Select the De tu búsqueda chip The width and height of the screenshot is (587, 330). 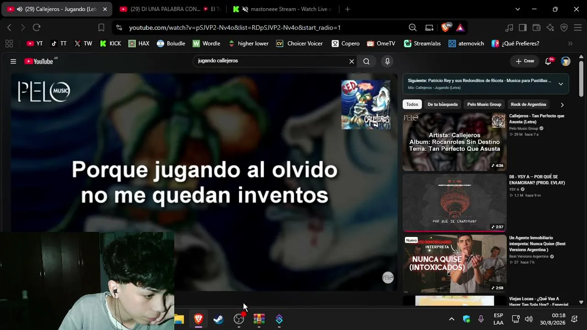coord(443,104)
